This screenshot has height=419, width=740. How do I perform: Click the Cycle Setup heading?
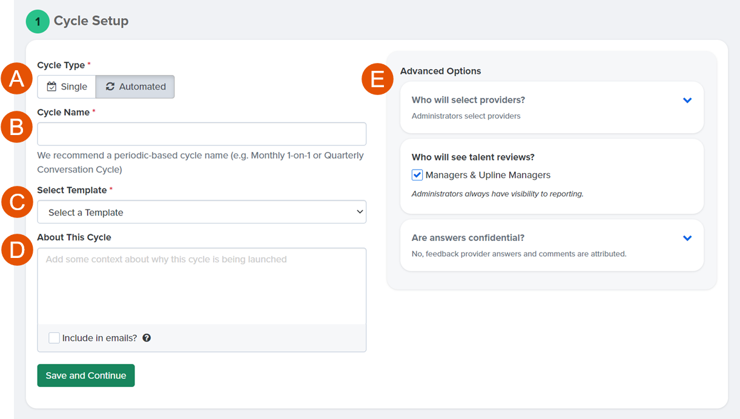point(91,21)
